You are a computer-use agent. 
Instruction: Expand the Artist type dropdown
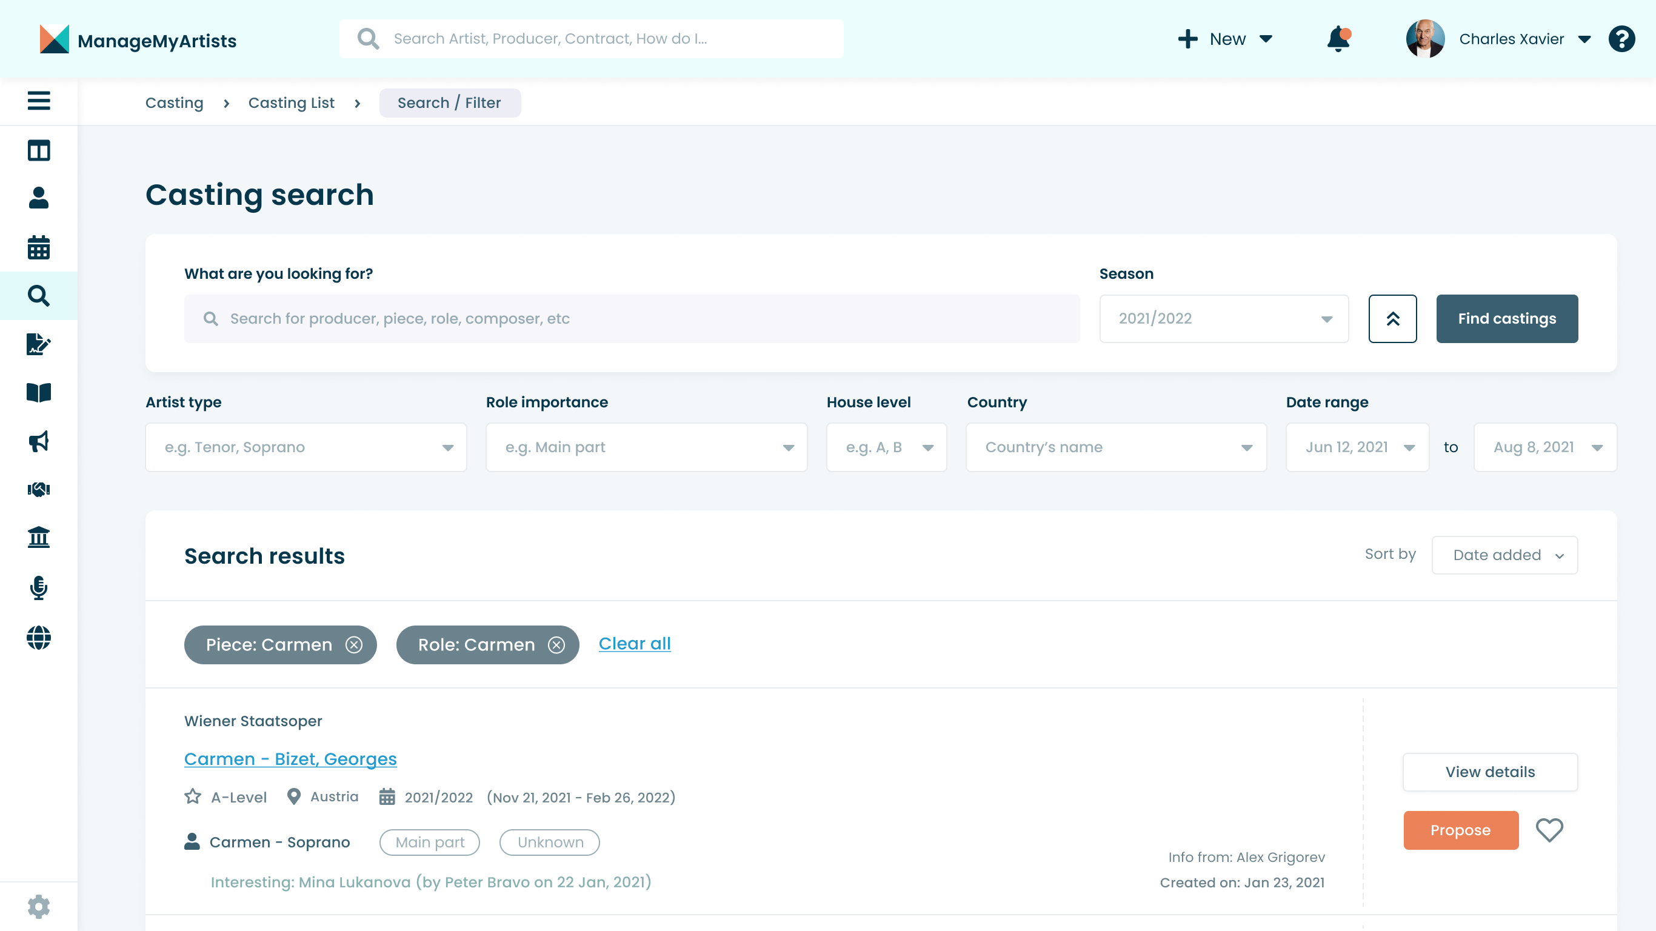(305, 447)
